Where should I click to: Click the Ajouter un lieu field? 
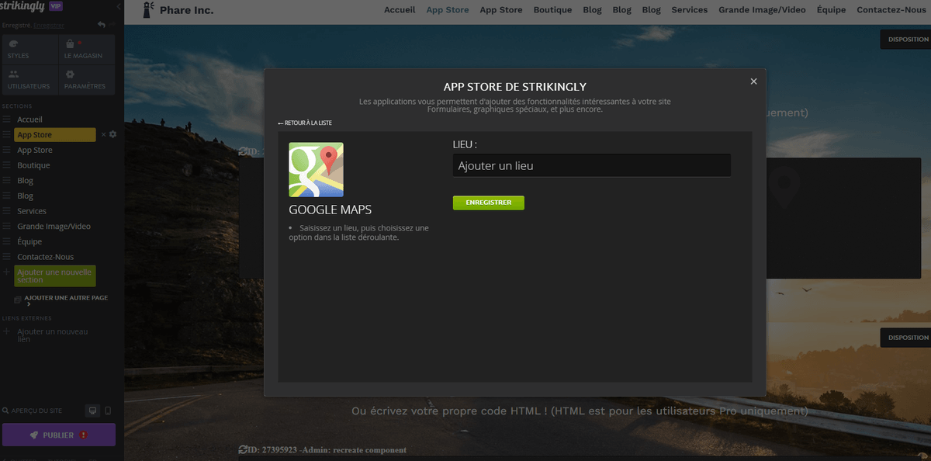click(592, 165)
